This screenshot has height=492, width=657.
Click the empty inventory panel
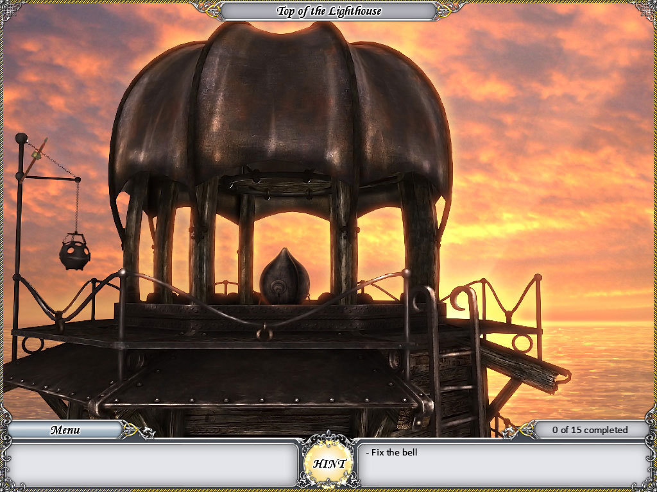[152, 464]
